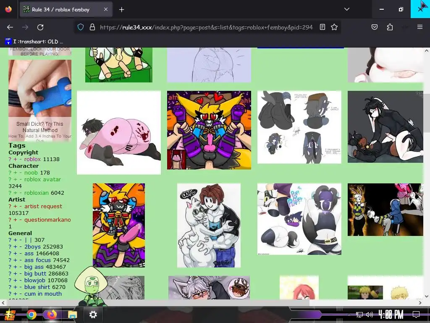The width and height of the screenshot is (430, 323).
Task: Toggle reader view icon in address bar
Action: click(x=322, y=27)
